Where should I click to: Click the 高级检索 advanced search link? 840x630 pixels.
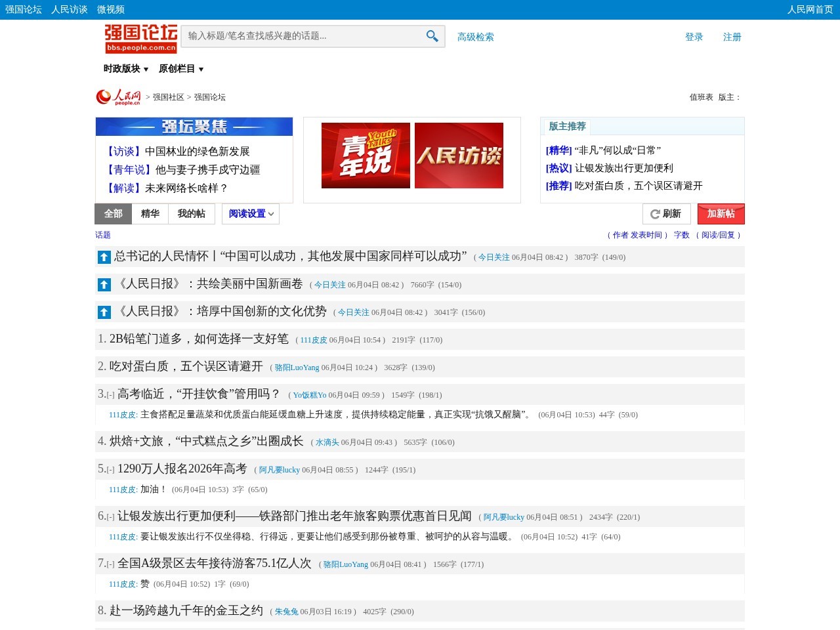(x=476, y=37)
